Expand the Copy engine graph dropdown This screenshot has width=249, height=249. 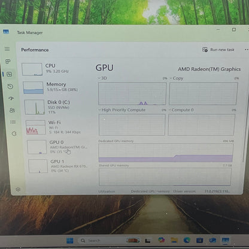(x=177, y=78)
